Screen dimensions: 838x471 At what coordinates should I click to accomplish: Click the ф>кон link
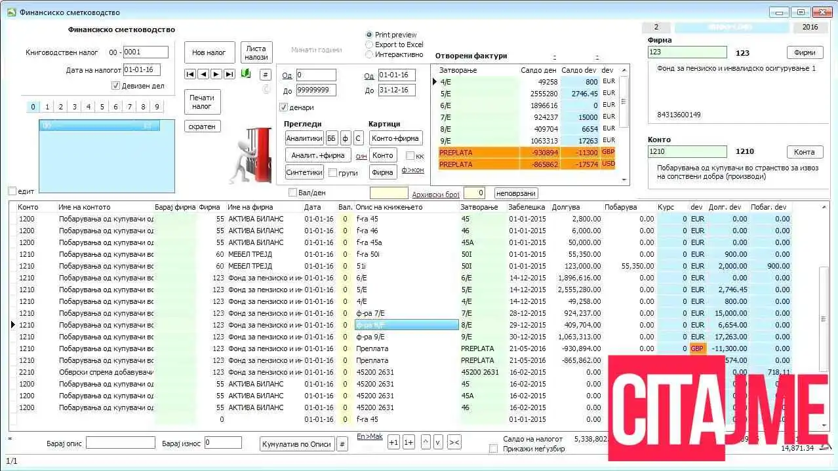click(x=412, y=170)
